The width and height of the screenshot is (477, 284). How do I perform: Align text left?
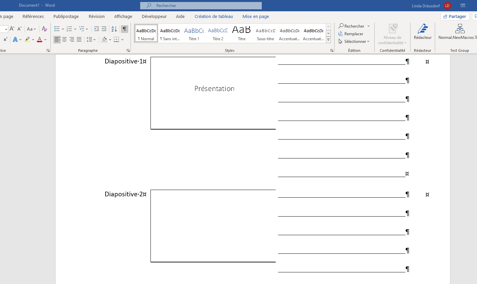tap(57, 40)
